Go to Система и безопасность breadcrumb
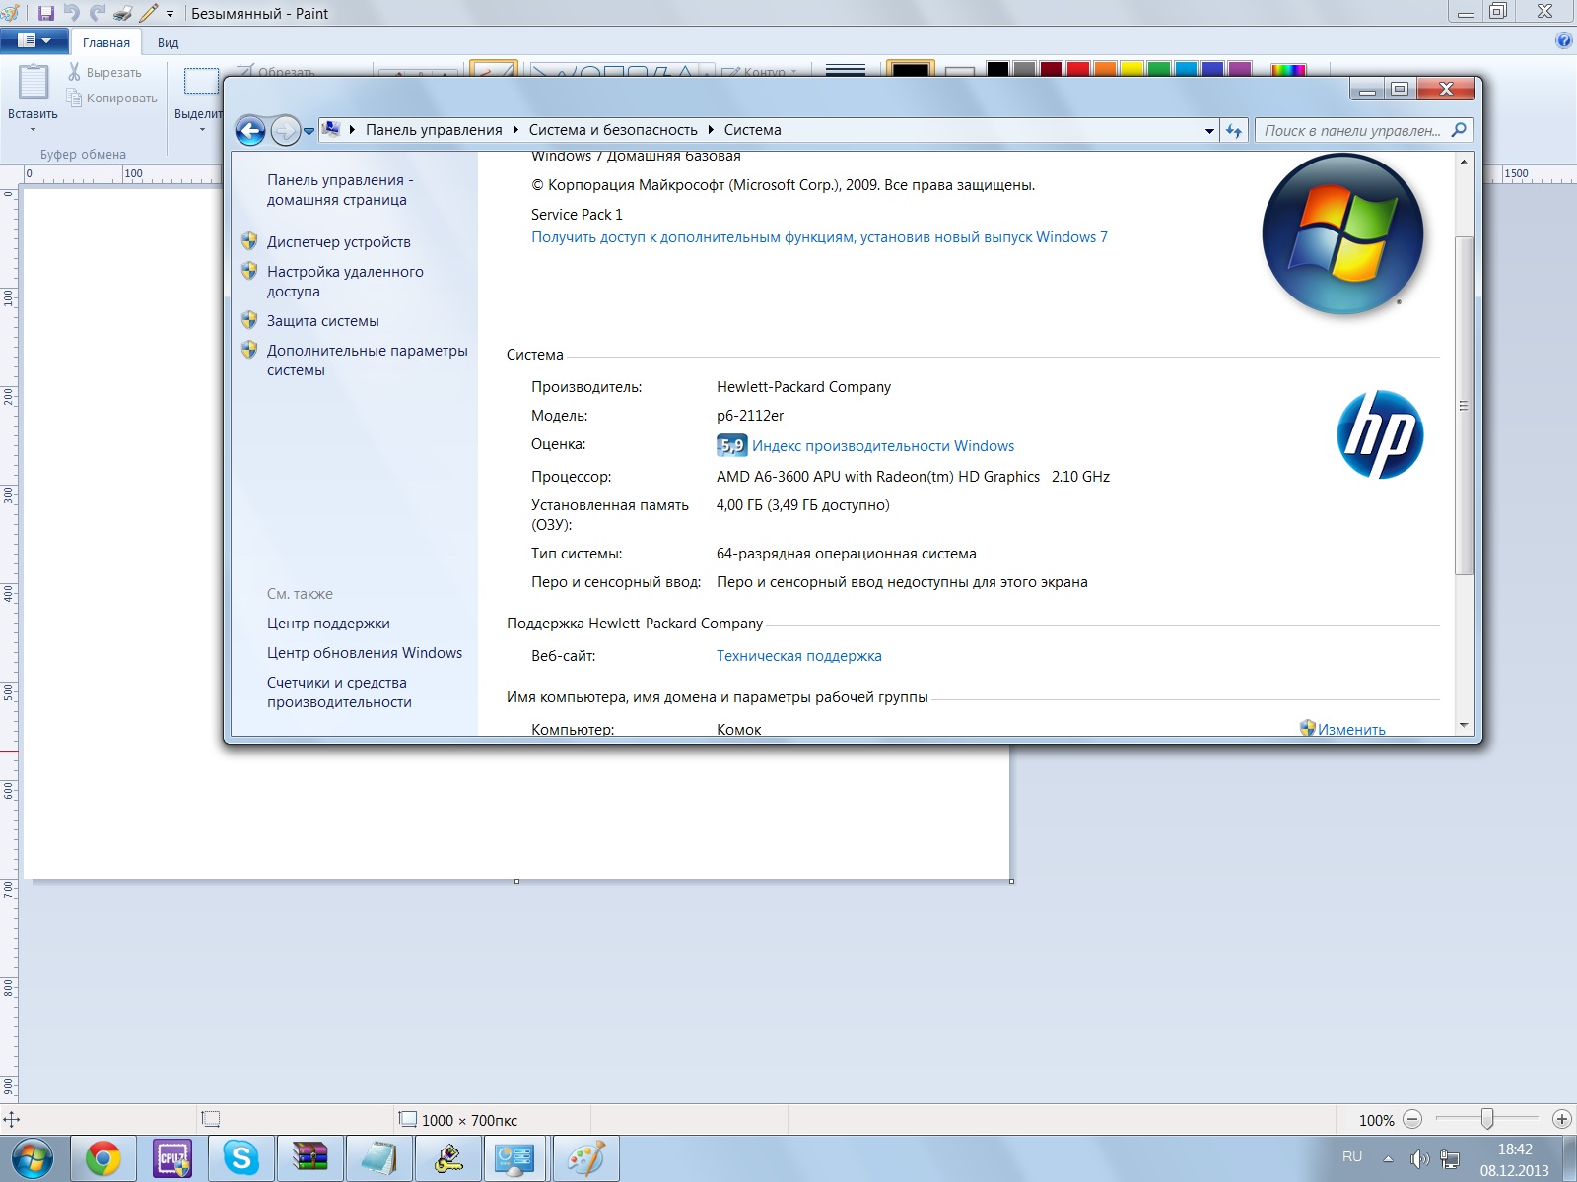Viewport: 1577px width, 1182px height. pyautogui.click(x=613, y=130)
